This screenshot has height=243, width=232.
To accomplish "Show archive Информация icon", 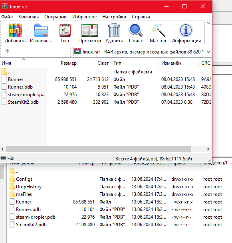I will pyautogui.click(x=186, y=30).
